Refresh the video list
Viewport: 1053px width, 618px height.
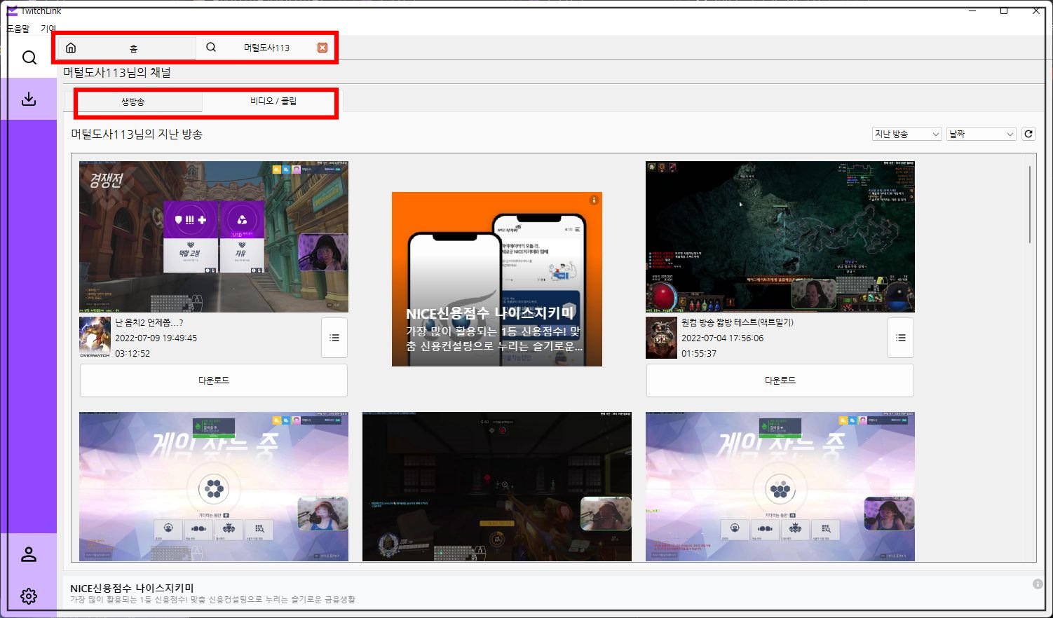tap(1028, 134)
